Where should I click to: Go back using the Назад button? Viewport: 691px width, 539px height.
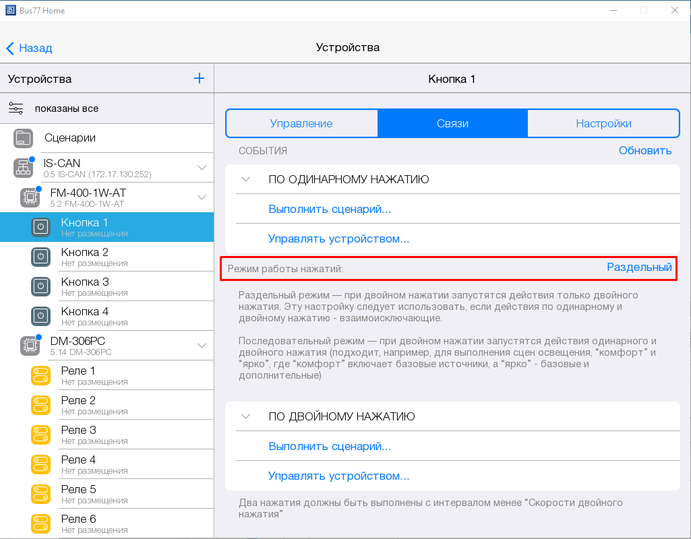pyautogui.click(x=30, y=48)
